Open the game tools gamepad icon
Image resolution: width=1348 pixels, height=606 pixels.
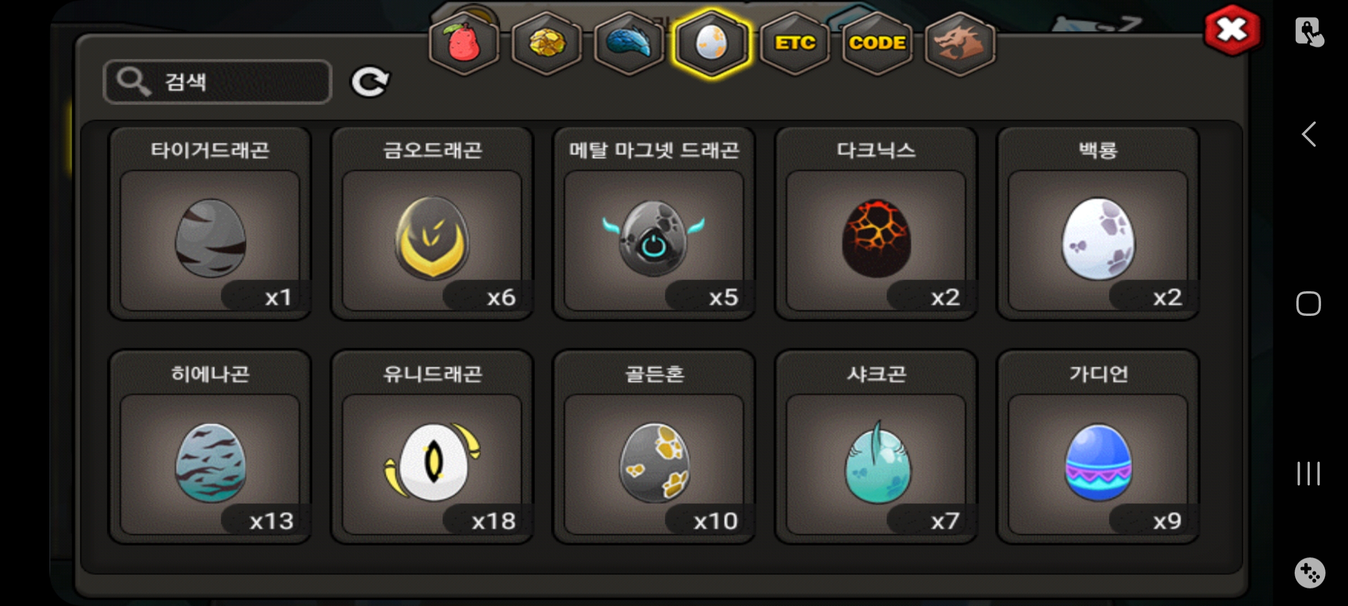(1310, 573)
